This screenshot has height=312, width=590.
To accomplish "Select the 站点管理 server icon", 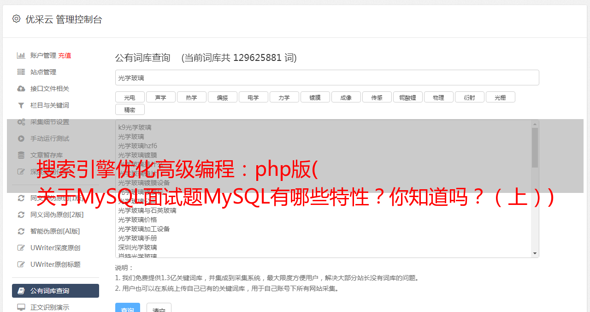I will click(x=21, y=72).
